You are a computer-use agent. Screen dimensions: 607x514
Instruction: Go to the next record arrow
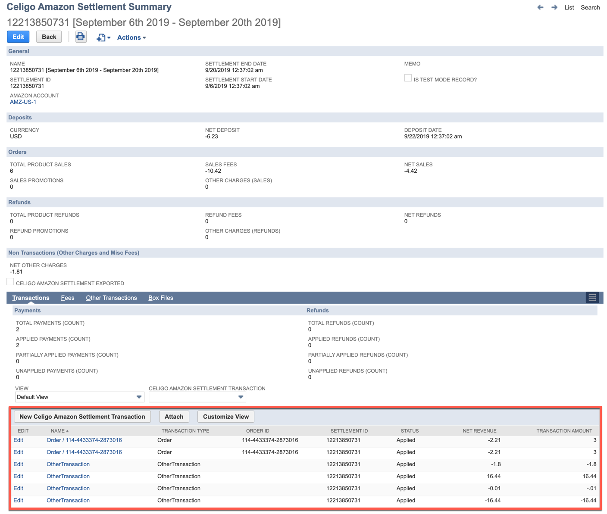(x=554, y=7)
